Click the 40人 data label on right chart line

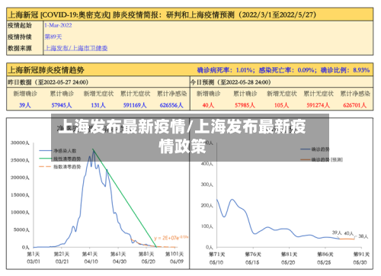click(x=349, y=233)
